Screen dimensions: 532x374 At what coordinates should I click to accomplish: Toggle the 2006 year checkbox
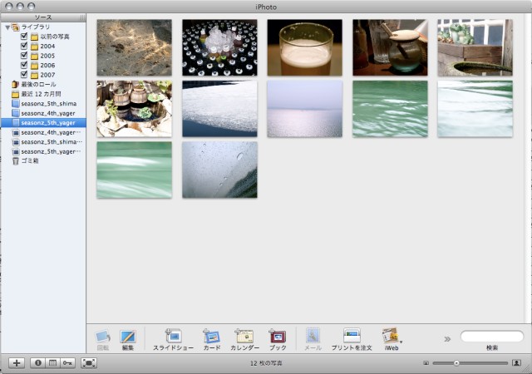tap(24, 65)
